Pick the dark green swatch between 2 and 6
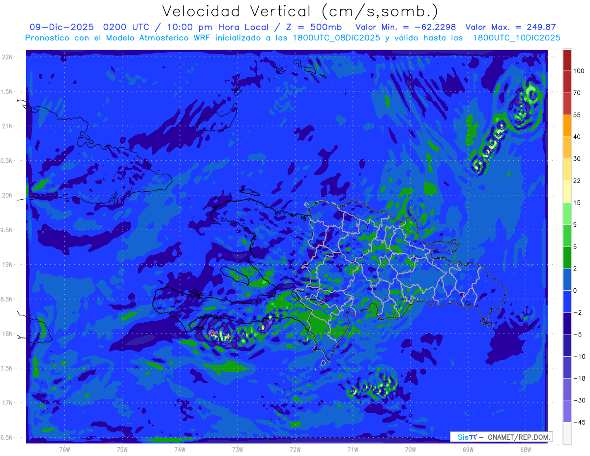Image resolution: width=590 pixels, height=456 pixels. 567,257
